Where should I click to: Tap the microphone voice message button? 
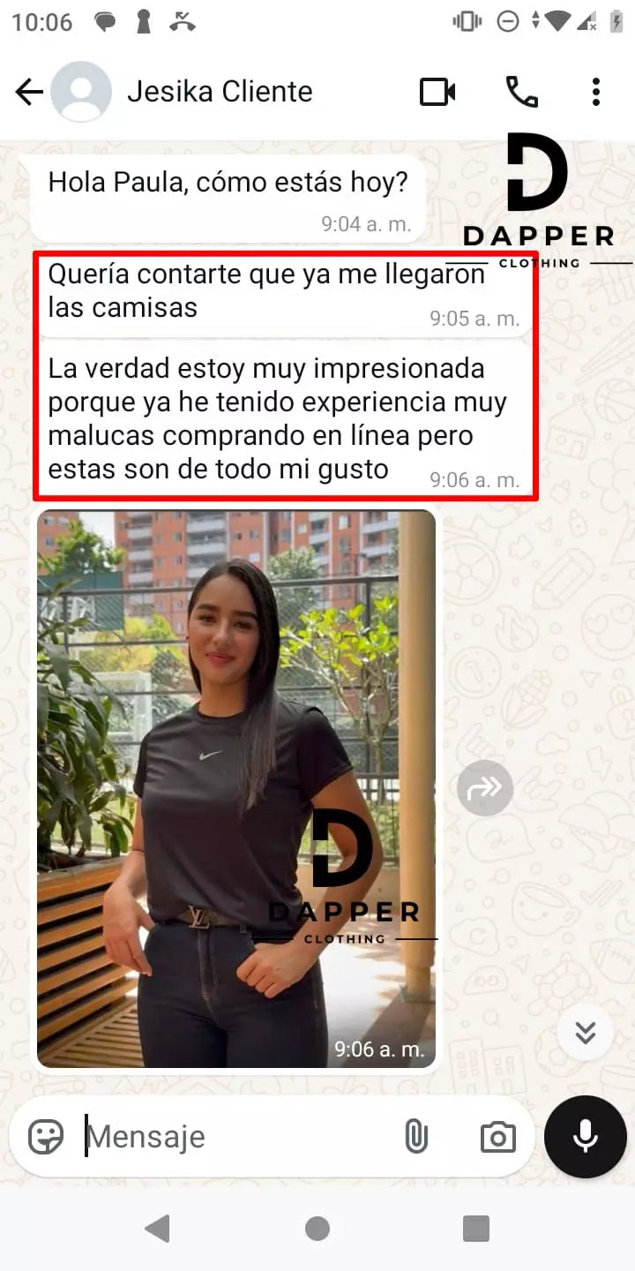tap(586, 1137)
